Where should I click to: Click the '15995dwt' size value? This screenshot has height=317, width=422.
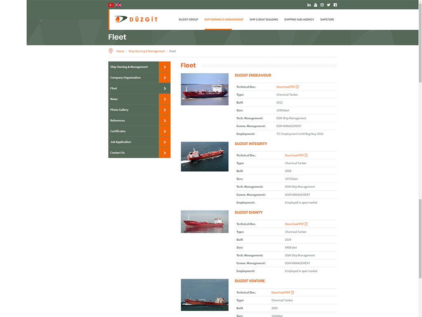(x=283, y=110)
